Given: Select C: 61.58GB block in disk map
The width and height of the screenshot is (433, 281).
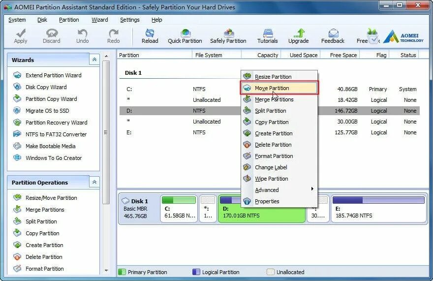Looking at the screenshot, I should (x=179, y=208).
